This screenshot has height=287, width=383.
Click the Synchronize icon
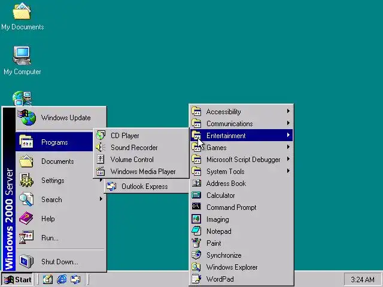pos(196,255)
